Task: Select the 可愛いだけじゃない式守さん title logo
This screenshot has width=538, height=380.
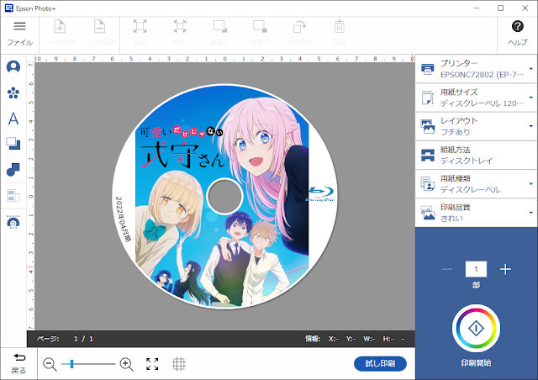Action: pyautogui.click(x=182, y=148)
